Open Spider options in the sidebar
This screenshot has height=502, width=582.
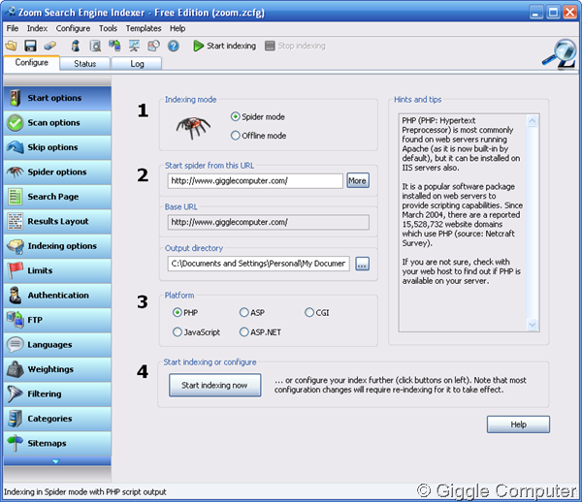point(57,173)
